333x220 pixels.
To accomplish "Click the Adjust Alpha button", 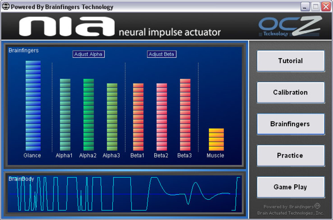I will pyautogui.click(x=88, y=54).
